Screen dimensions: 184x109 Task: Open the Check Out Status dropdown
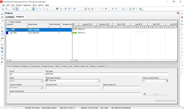[42, 88]
